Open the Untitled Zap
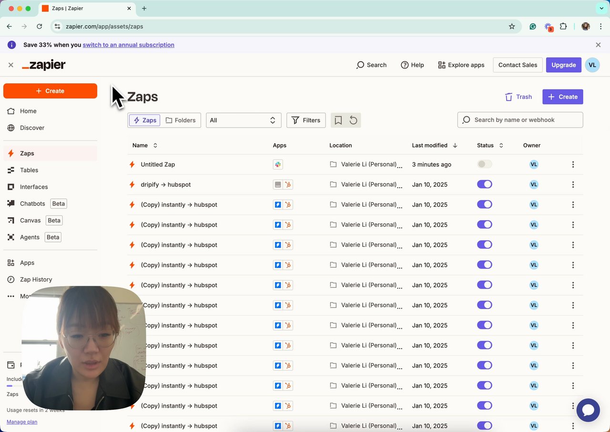Viewport: 610px width, 432px height. [x=158, y=164]
